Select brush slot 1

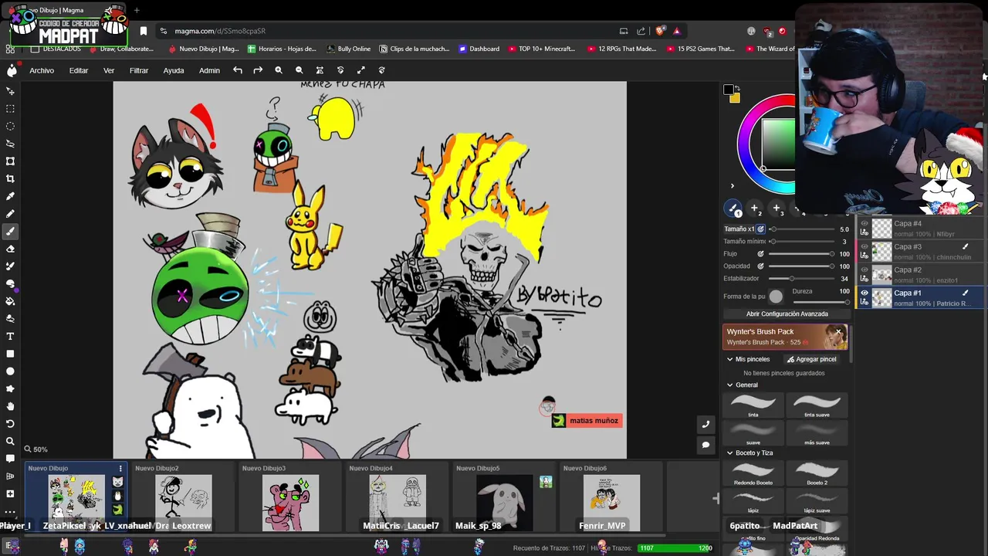[733, 208]
